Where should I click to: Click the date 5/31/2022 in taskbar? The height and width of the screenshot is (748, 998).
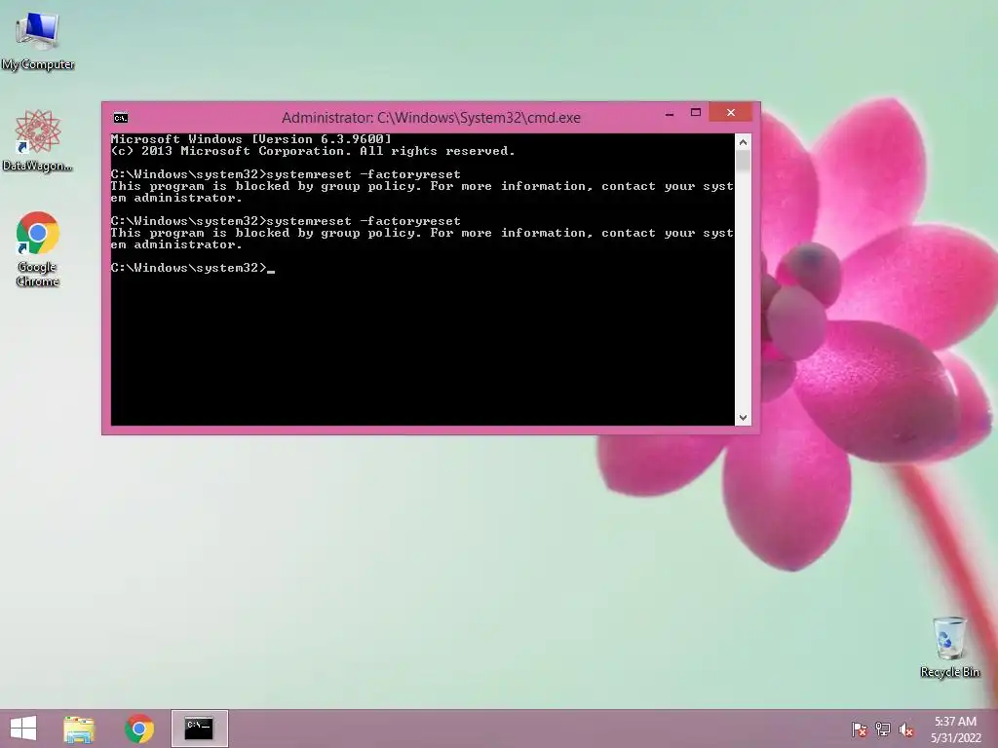[955, 738]
